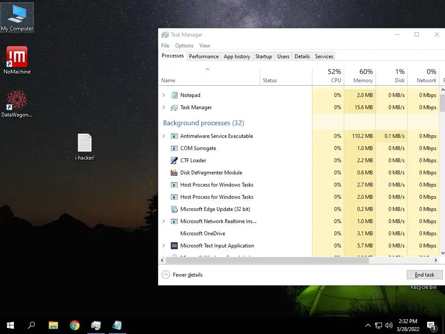Click the vertical scrollbar up arrow
Image resolution: width=445 pixels, height=334 pixels.
point(442,90)
